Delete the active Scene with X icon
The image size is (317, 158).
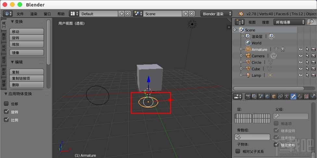point(192,14)
